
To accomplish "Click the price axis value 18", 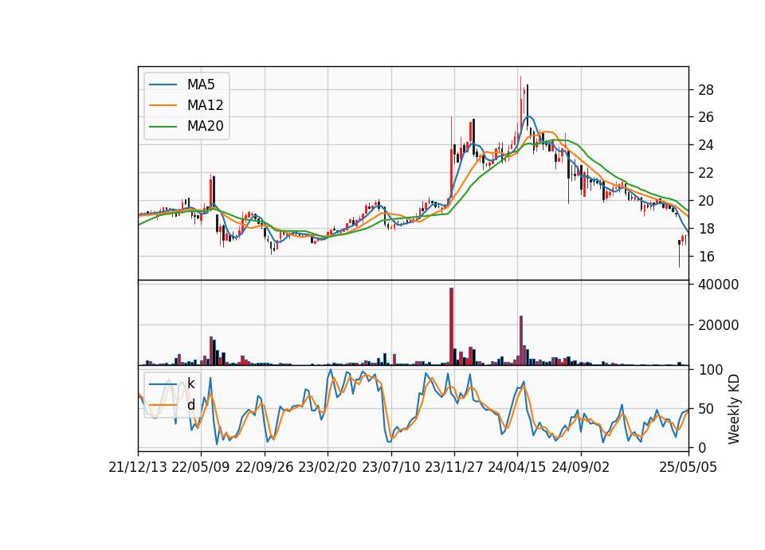I will coord(706,229).
